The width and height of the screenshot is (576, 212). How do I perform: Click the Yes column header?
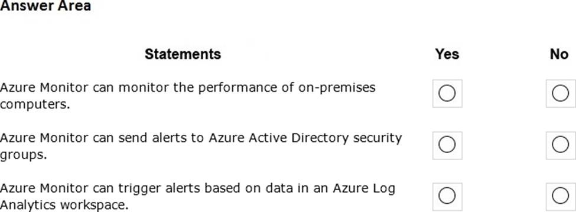click(447, 54)
